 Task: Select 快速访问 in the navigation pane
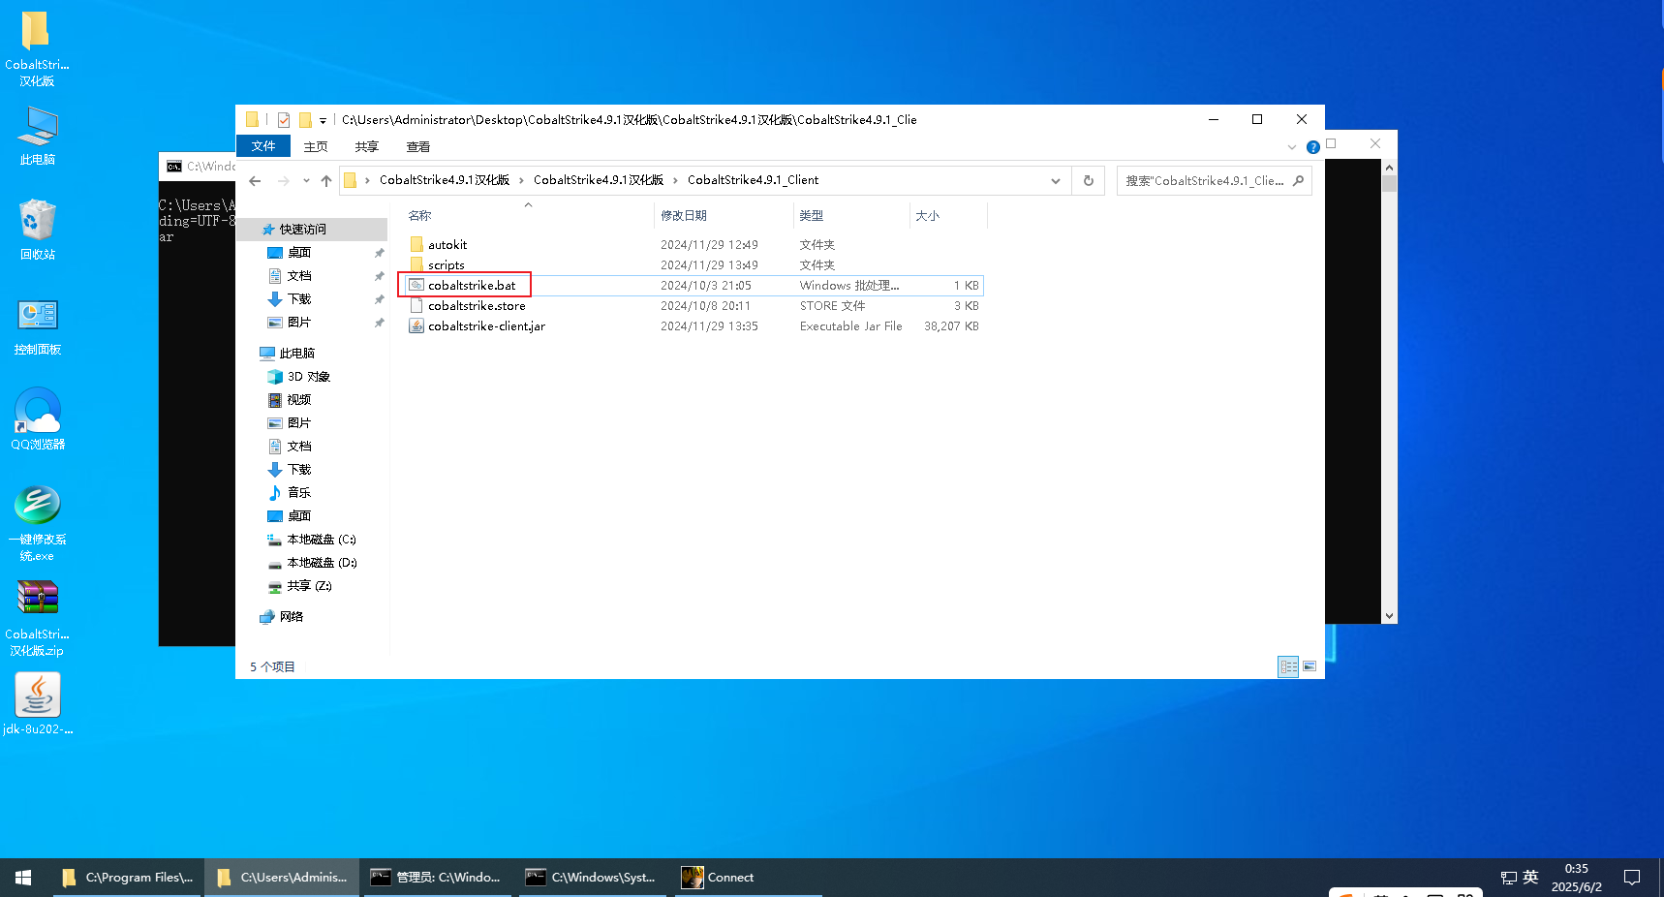point(303,230)
